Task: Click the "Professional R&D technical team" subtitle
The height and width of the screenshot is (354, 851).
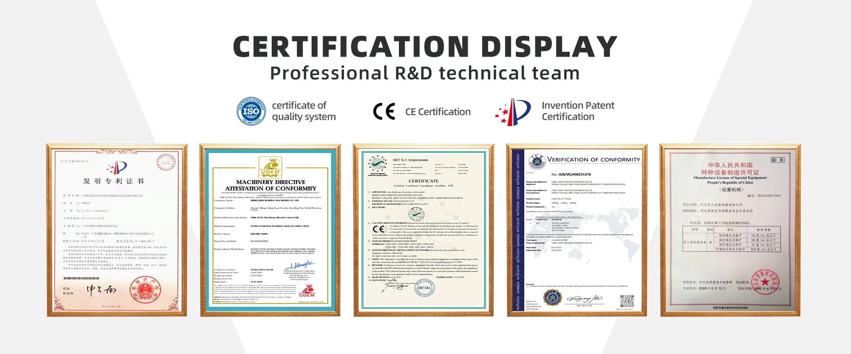Action: click(x=425, y=73)
